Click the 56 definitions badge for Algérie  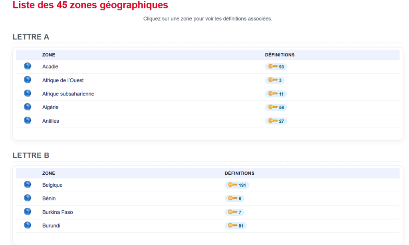276,107
